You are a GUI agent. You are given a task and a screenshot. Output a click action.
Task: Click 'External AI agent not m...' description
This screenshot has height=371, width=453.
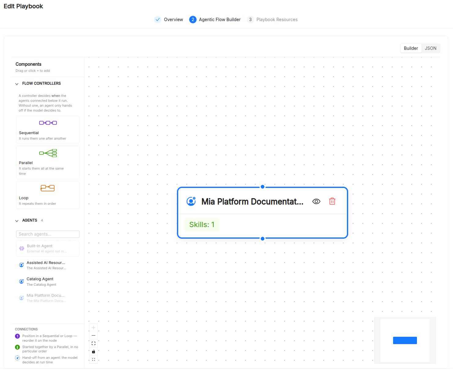(47, 251)
